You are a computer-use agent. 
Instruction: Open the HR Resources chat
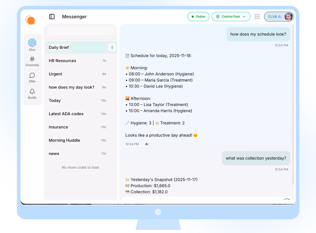pos(62,61)
